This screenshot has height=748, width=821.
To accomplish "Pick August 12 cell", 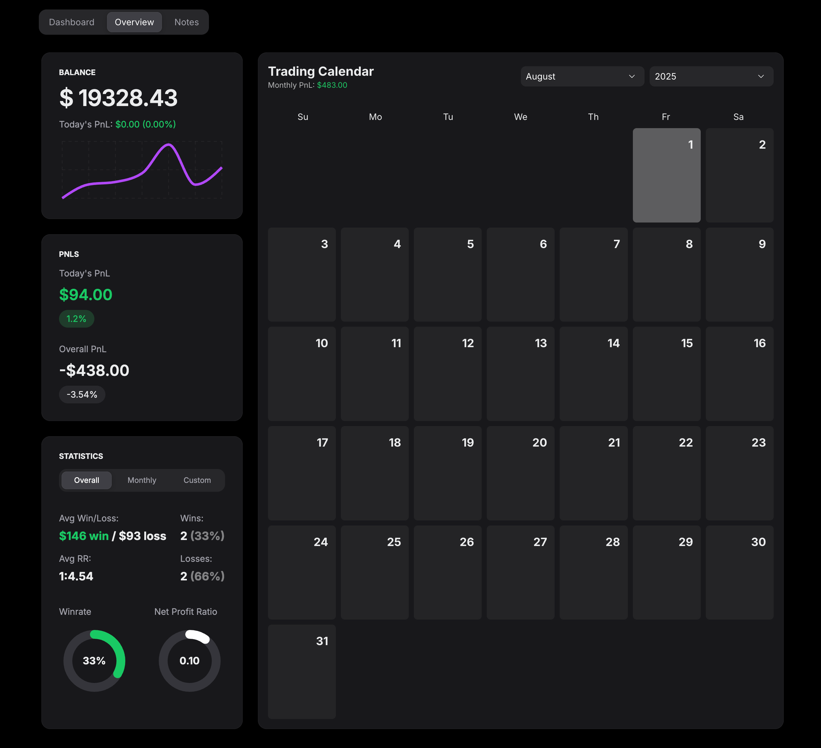I will pos(448,374).
